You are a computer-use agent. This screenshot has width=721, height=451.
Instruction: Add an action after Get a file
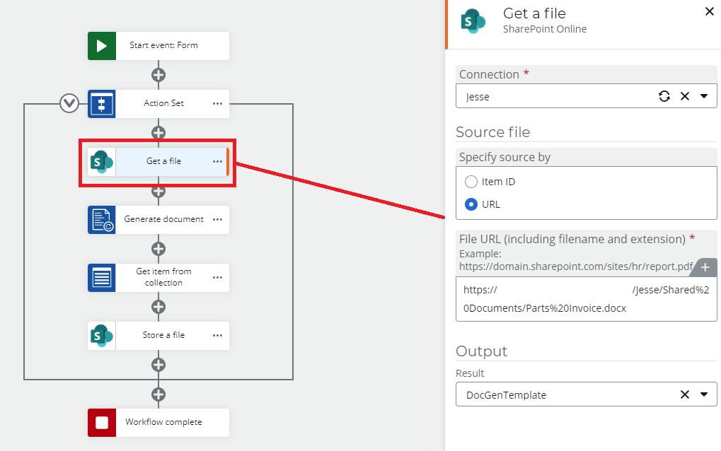click(158, 191)
